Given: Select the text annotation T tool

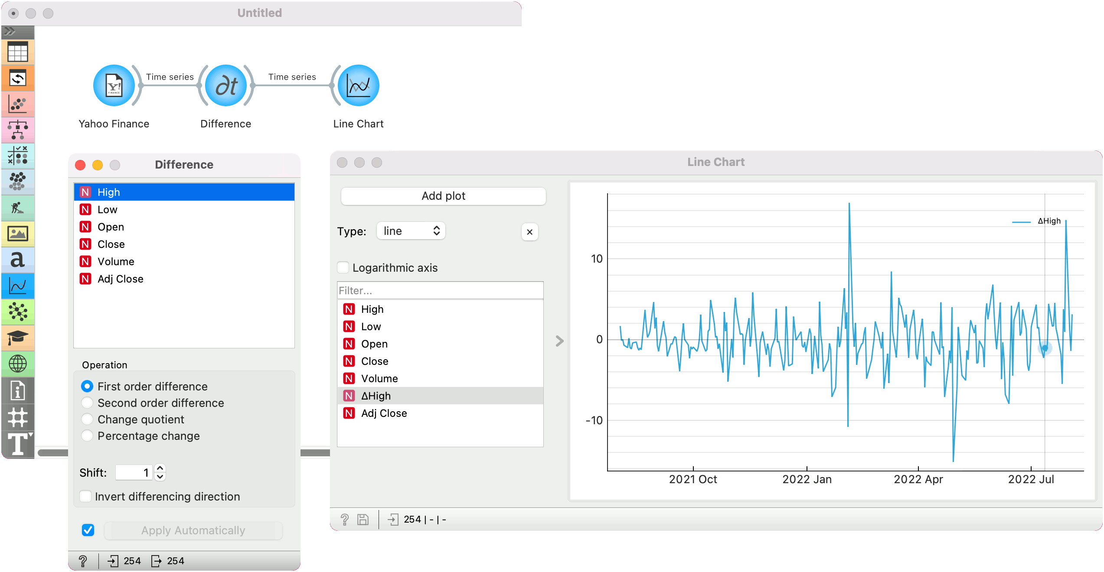Looking at the screenshot, I should (18, 444).
